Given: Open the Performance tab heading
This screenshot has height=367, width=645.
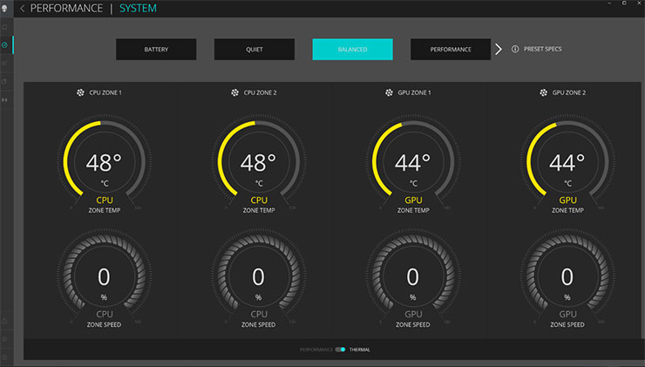Looking at the screenshot, I should pyautogui.click(x=66, y=9).
